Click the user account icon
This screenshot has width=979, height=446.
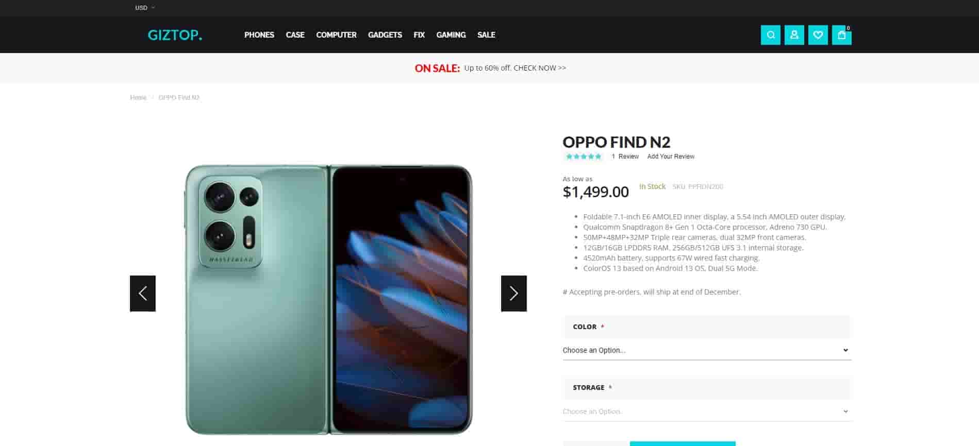[794, 35]
